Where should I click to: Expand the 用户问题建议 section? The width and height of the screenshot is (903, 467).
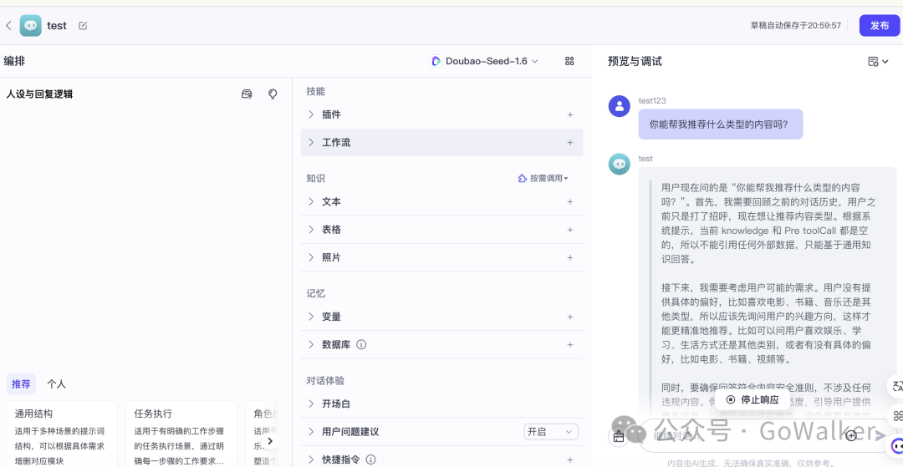[311, 431]
